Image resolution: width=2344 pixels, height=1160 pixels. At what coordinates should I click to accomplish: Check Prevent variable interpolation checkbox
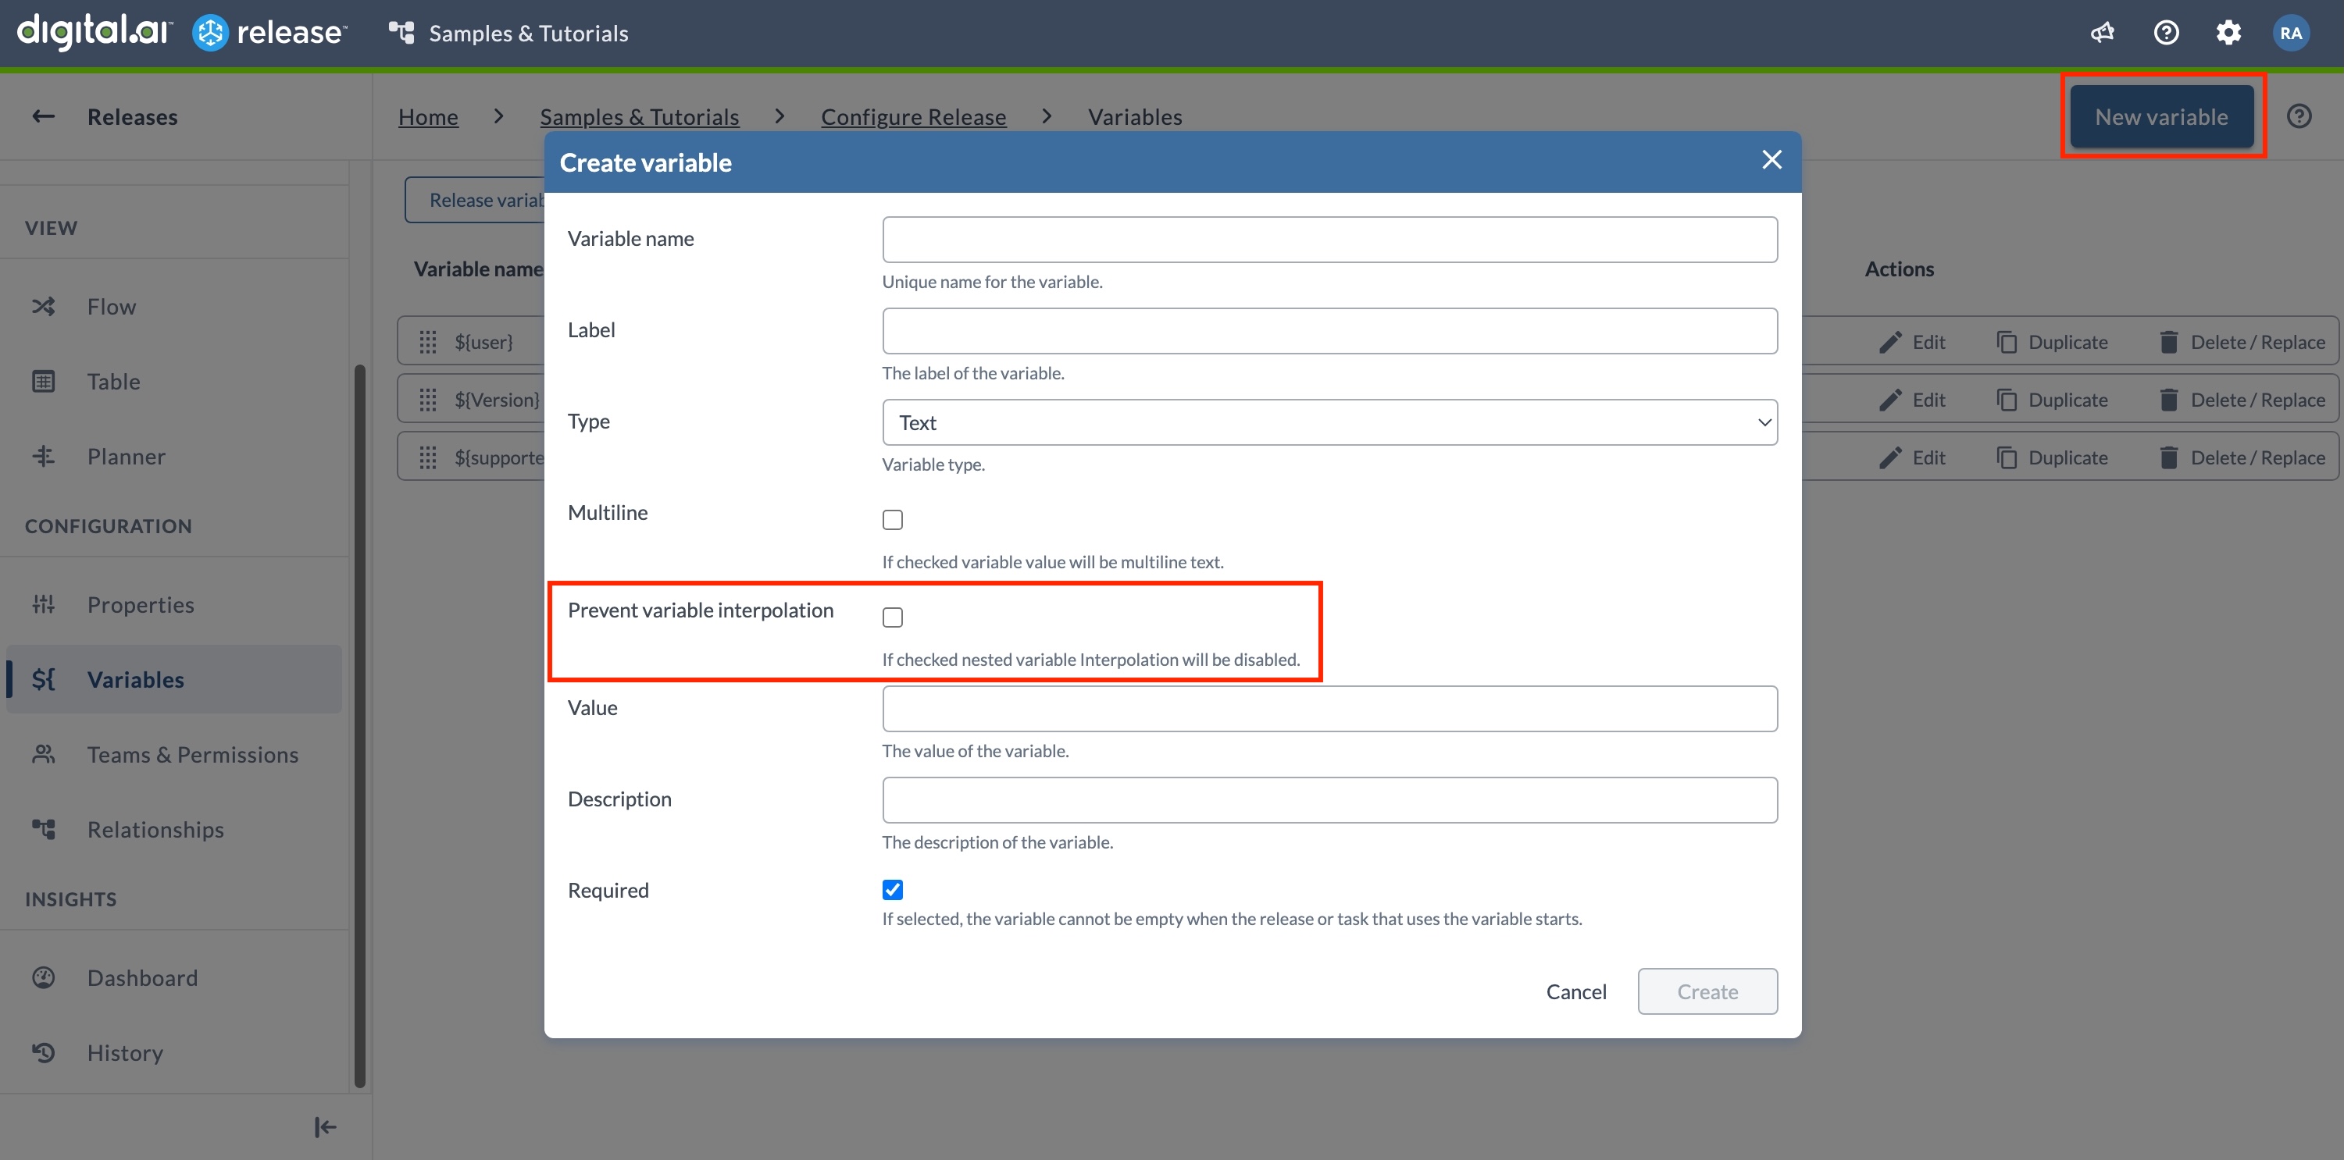[892, 617]
